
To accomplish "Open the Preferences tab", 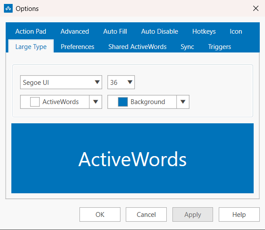I will (77, 47).
